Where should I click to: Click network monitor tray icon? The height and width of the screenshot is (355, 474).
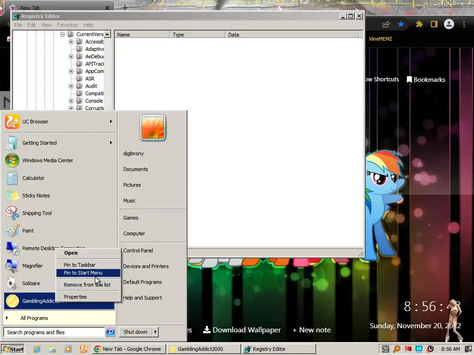click(x=419, y=349)
